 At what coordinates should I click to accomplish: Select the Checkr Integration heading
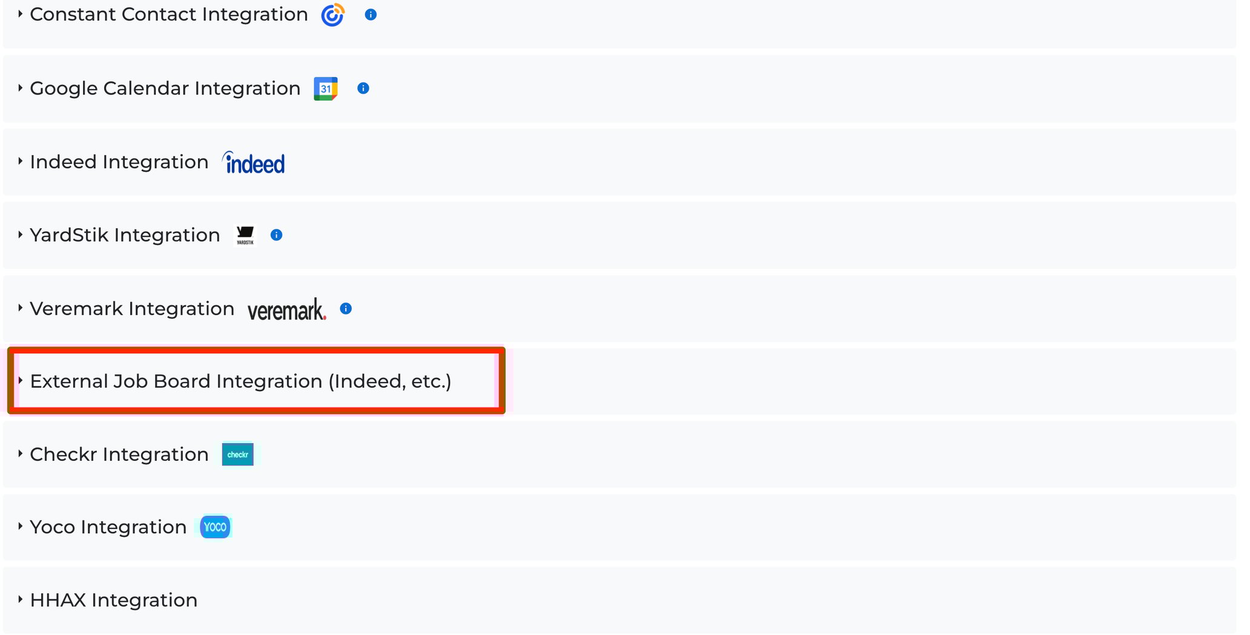[119, 455]
